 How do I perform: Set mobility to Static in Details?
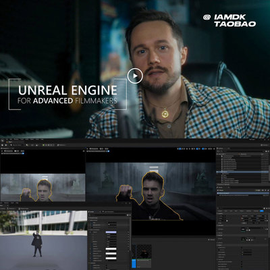click(x=244, y=223)
